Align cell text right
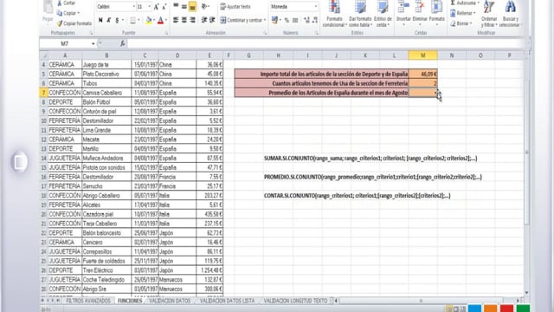 [192, 20]
